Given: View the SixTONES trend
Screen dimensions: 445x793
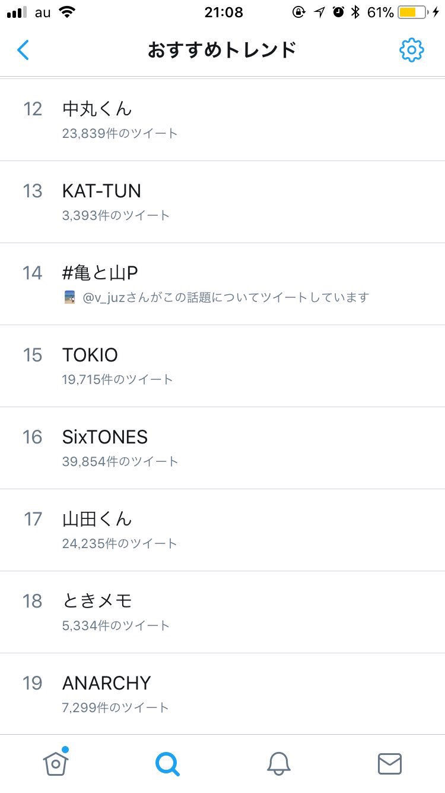Looking at the screenshot, I should click(x=105, y=437).
